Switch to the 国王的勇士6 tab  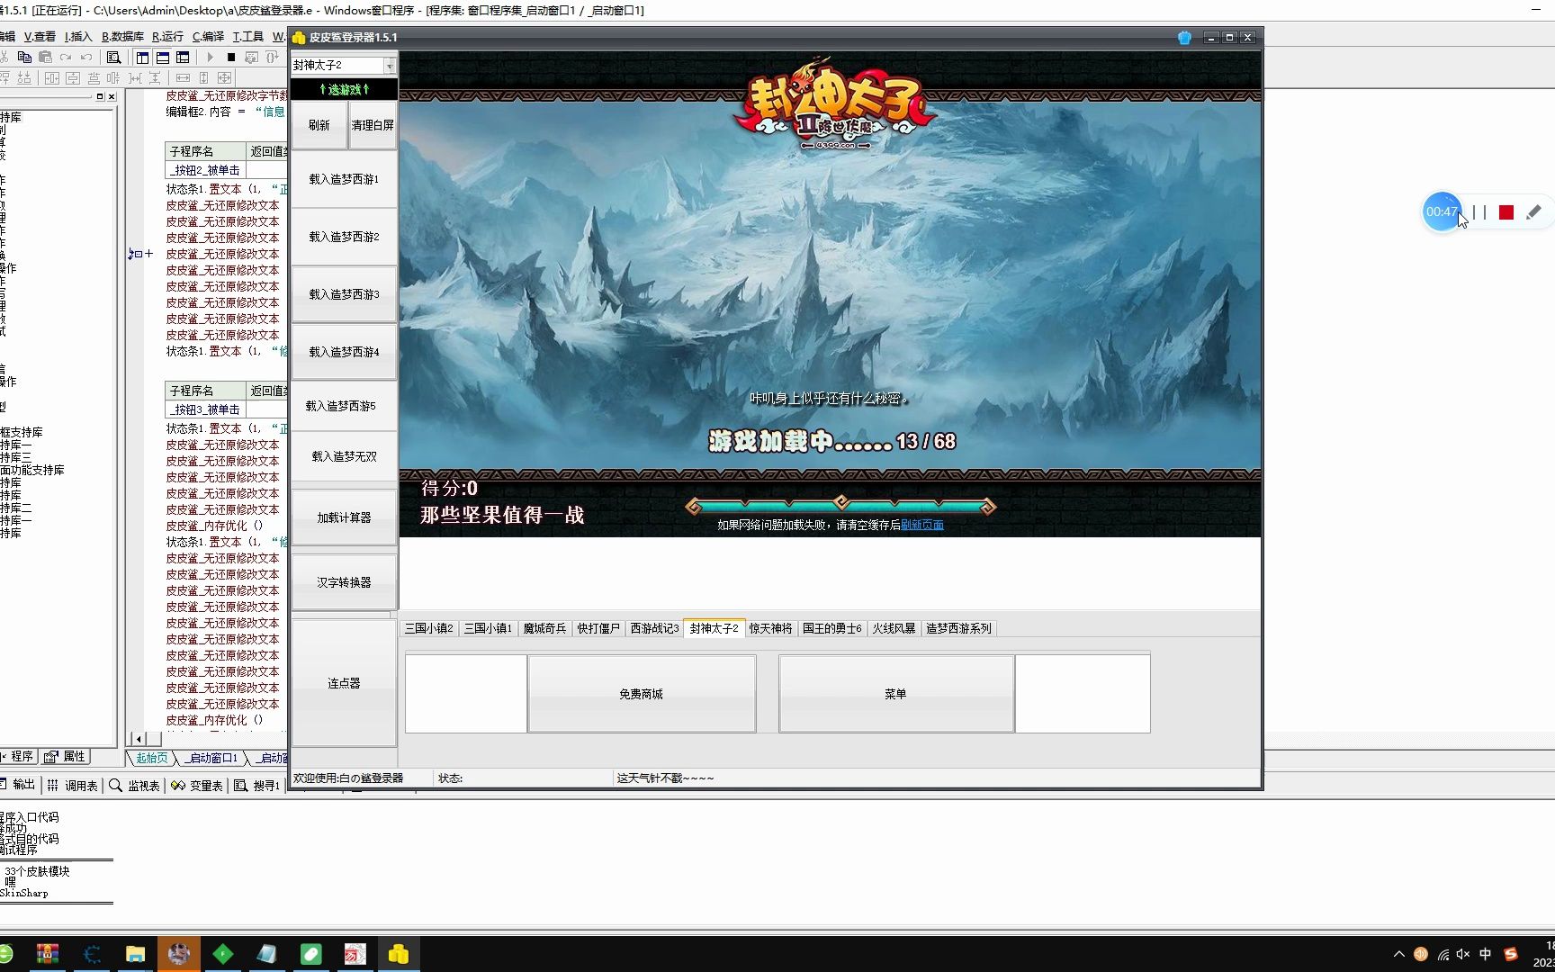[x=832, y=628]
